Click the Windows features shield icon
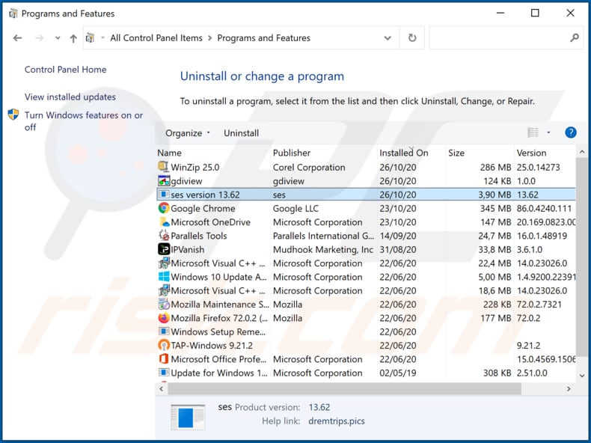The width and height of the screenshot is (591, 443). [13, 114]
